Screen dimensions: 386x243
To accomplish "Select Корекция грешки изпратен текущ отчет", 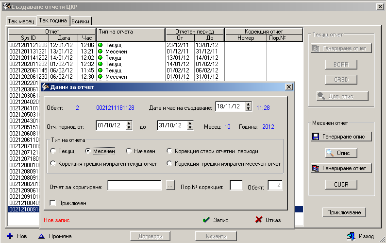I will coord(53,163).
